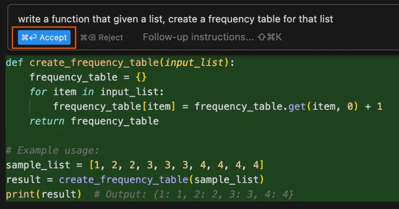
Task: Click the Accept button
Action: pos(44,37)
